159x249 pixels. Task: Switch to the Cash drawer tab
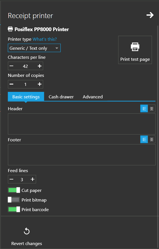(x=61, y=97)
